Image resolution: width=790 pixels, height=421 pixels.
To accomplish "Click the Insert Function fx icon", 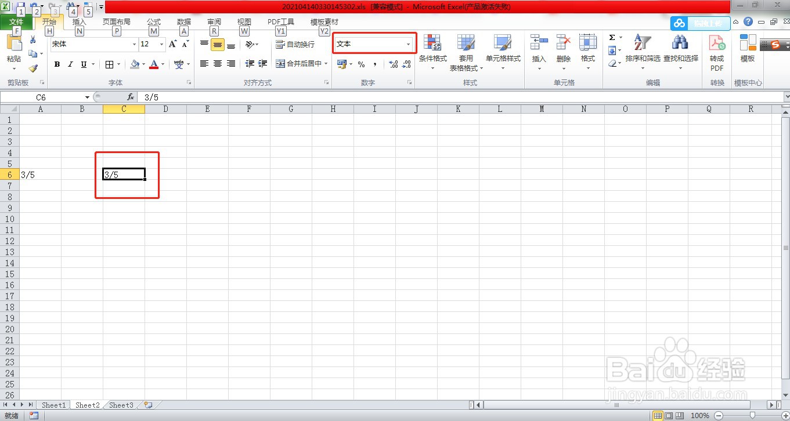I will point(131,97).
